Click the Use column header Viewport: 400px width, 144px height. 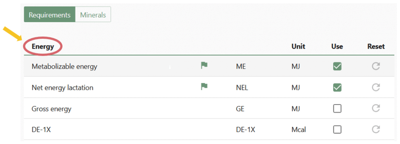(x=337, y=47)
